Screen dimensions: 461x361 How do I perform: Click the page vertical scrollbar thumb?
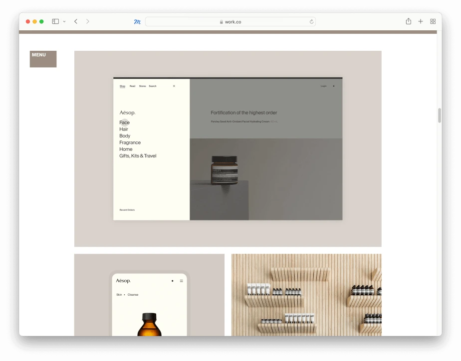(439, 116)
